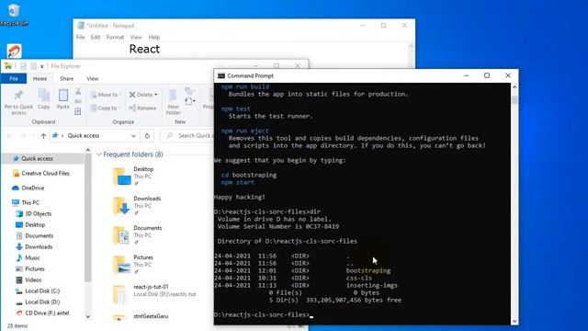The image size is (588, 331).
Task: Click the 'React' text in Notepad
Action: coord(145,49)
